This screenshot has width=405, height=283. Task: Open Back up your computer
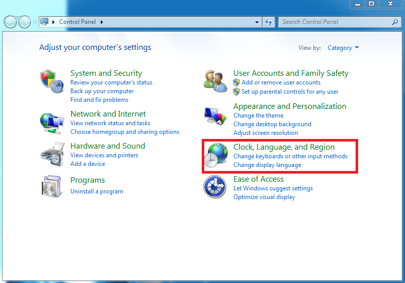(x=102, y=91)
